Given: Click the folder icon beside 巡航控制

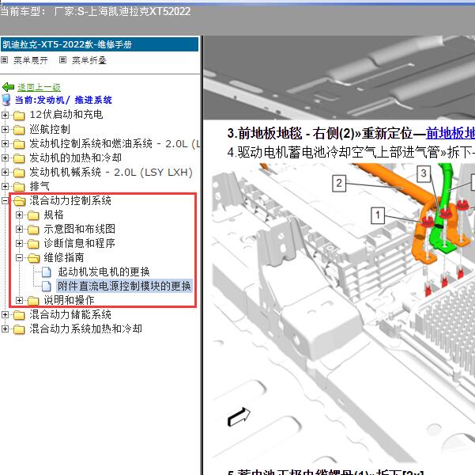Looking at the screenshot, I should pyautogui.click(x=19, y=130).
